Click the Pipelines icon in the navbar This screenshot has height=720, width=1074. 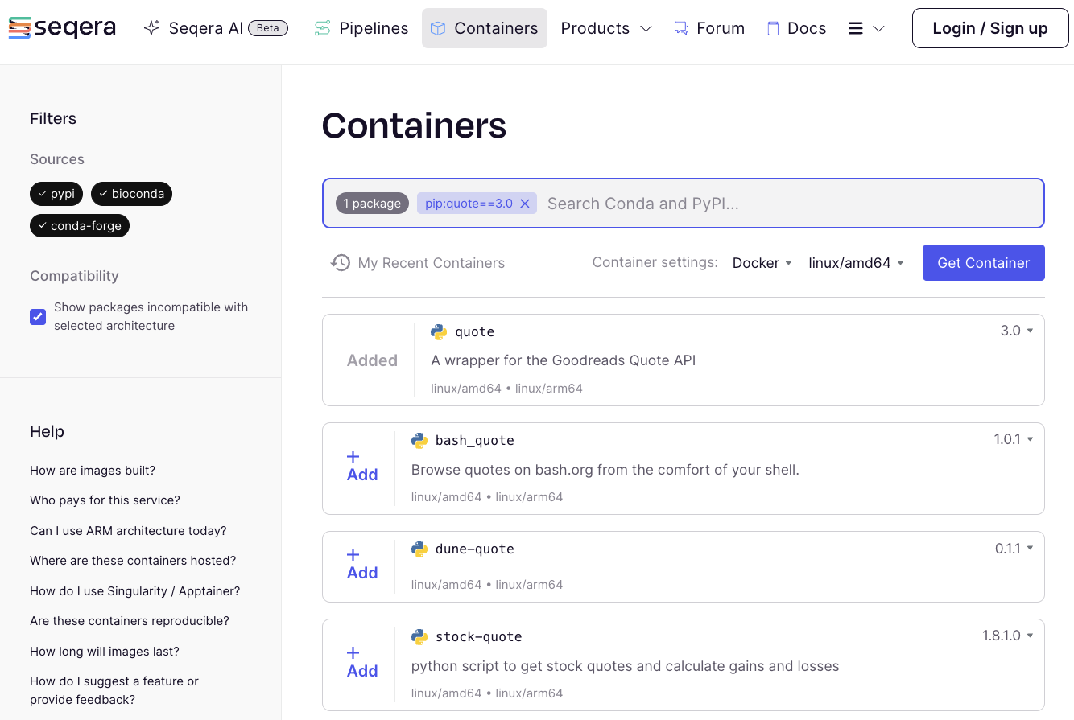click(x=322, y=27)
